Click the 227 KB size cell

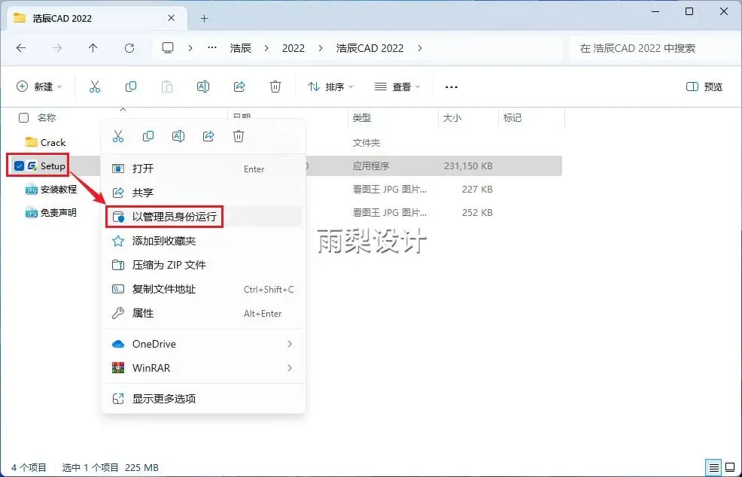pyautogui.click(x=477, y=190)
